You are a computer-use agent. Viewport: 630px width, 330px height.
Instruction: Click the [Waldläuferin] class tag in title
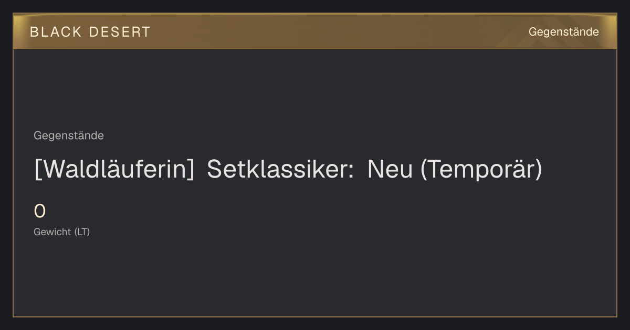(114, 170)
